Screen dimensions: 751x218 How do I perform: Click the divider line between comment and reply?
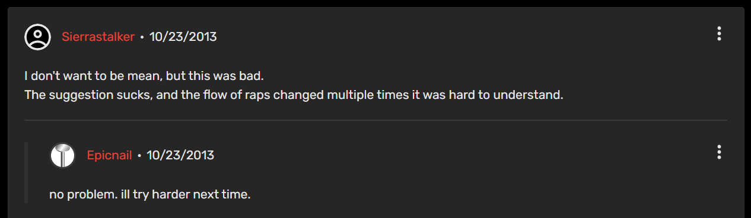(x=375, y=120)
